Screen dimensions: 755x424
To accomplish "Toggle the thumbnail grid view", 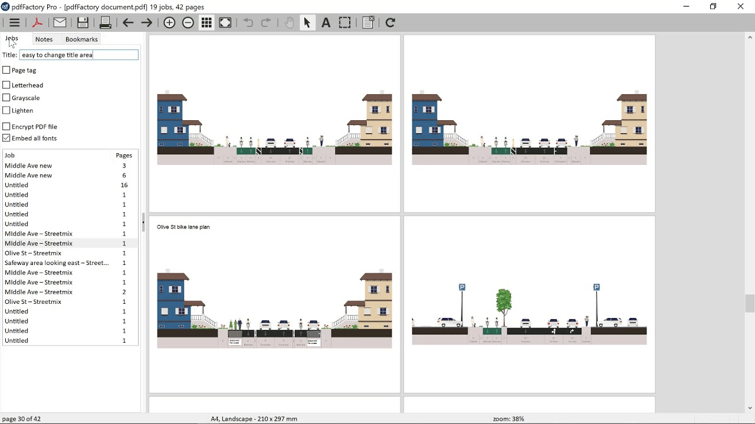I will coord(206,22).
